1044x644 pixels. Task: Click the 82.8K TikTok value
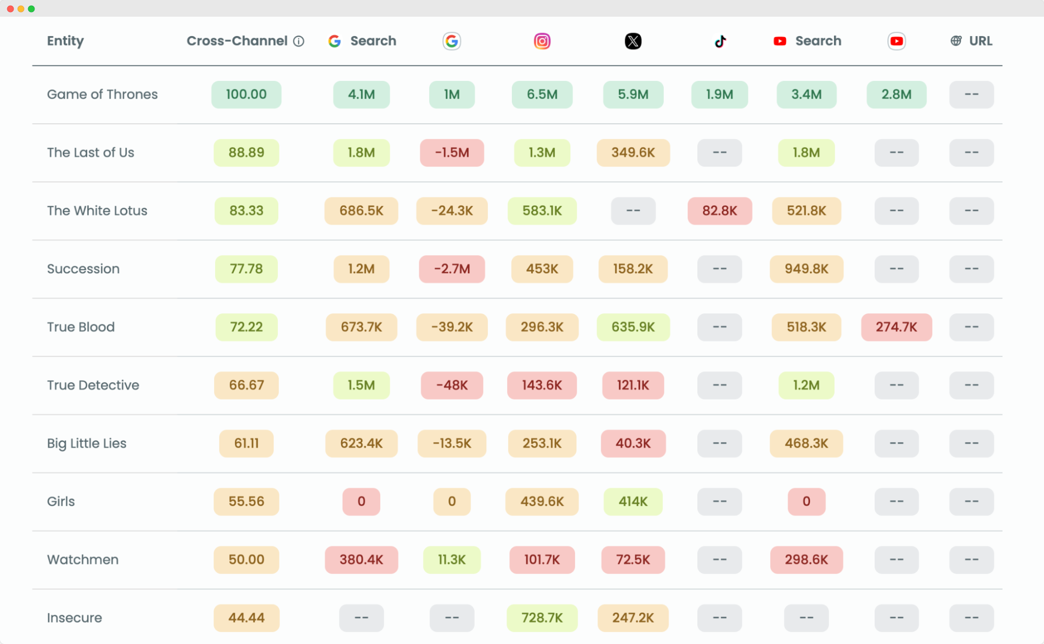(x=720, y=210)
